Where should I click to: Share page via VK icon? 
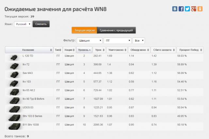175,9
